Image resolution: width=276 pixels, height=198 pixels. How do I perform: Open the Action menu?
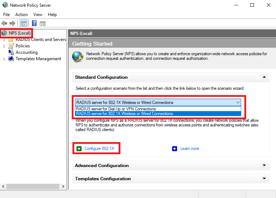click(x=21, y=15)
